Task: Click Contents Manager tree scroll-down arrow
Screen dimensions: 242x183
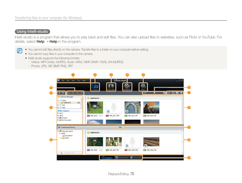Action: [81, 107]
